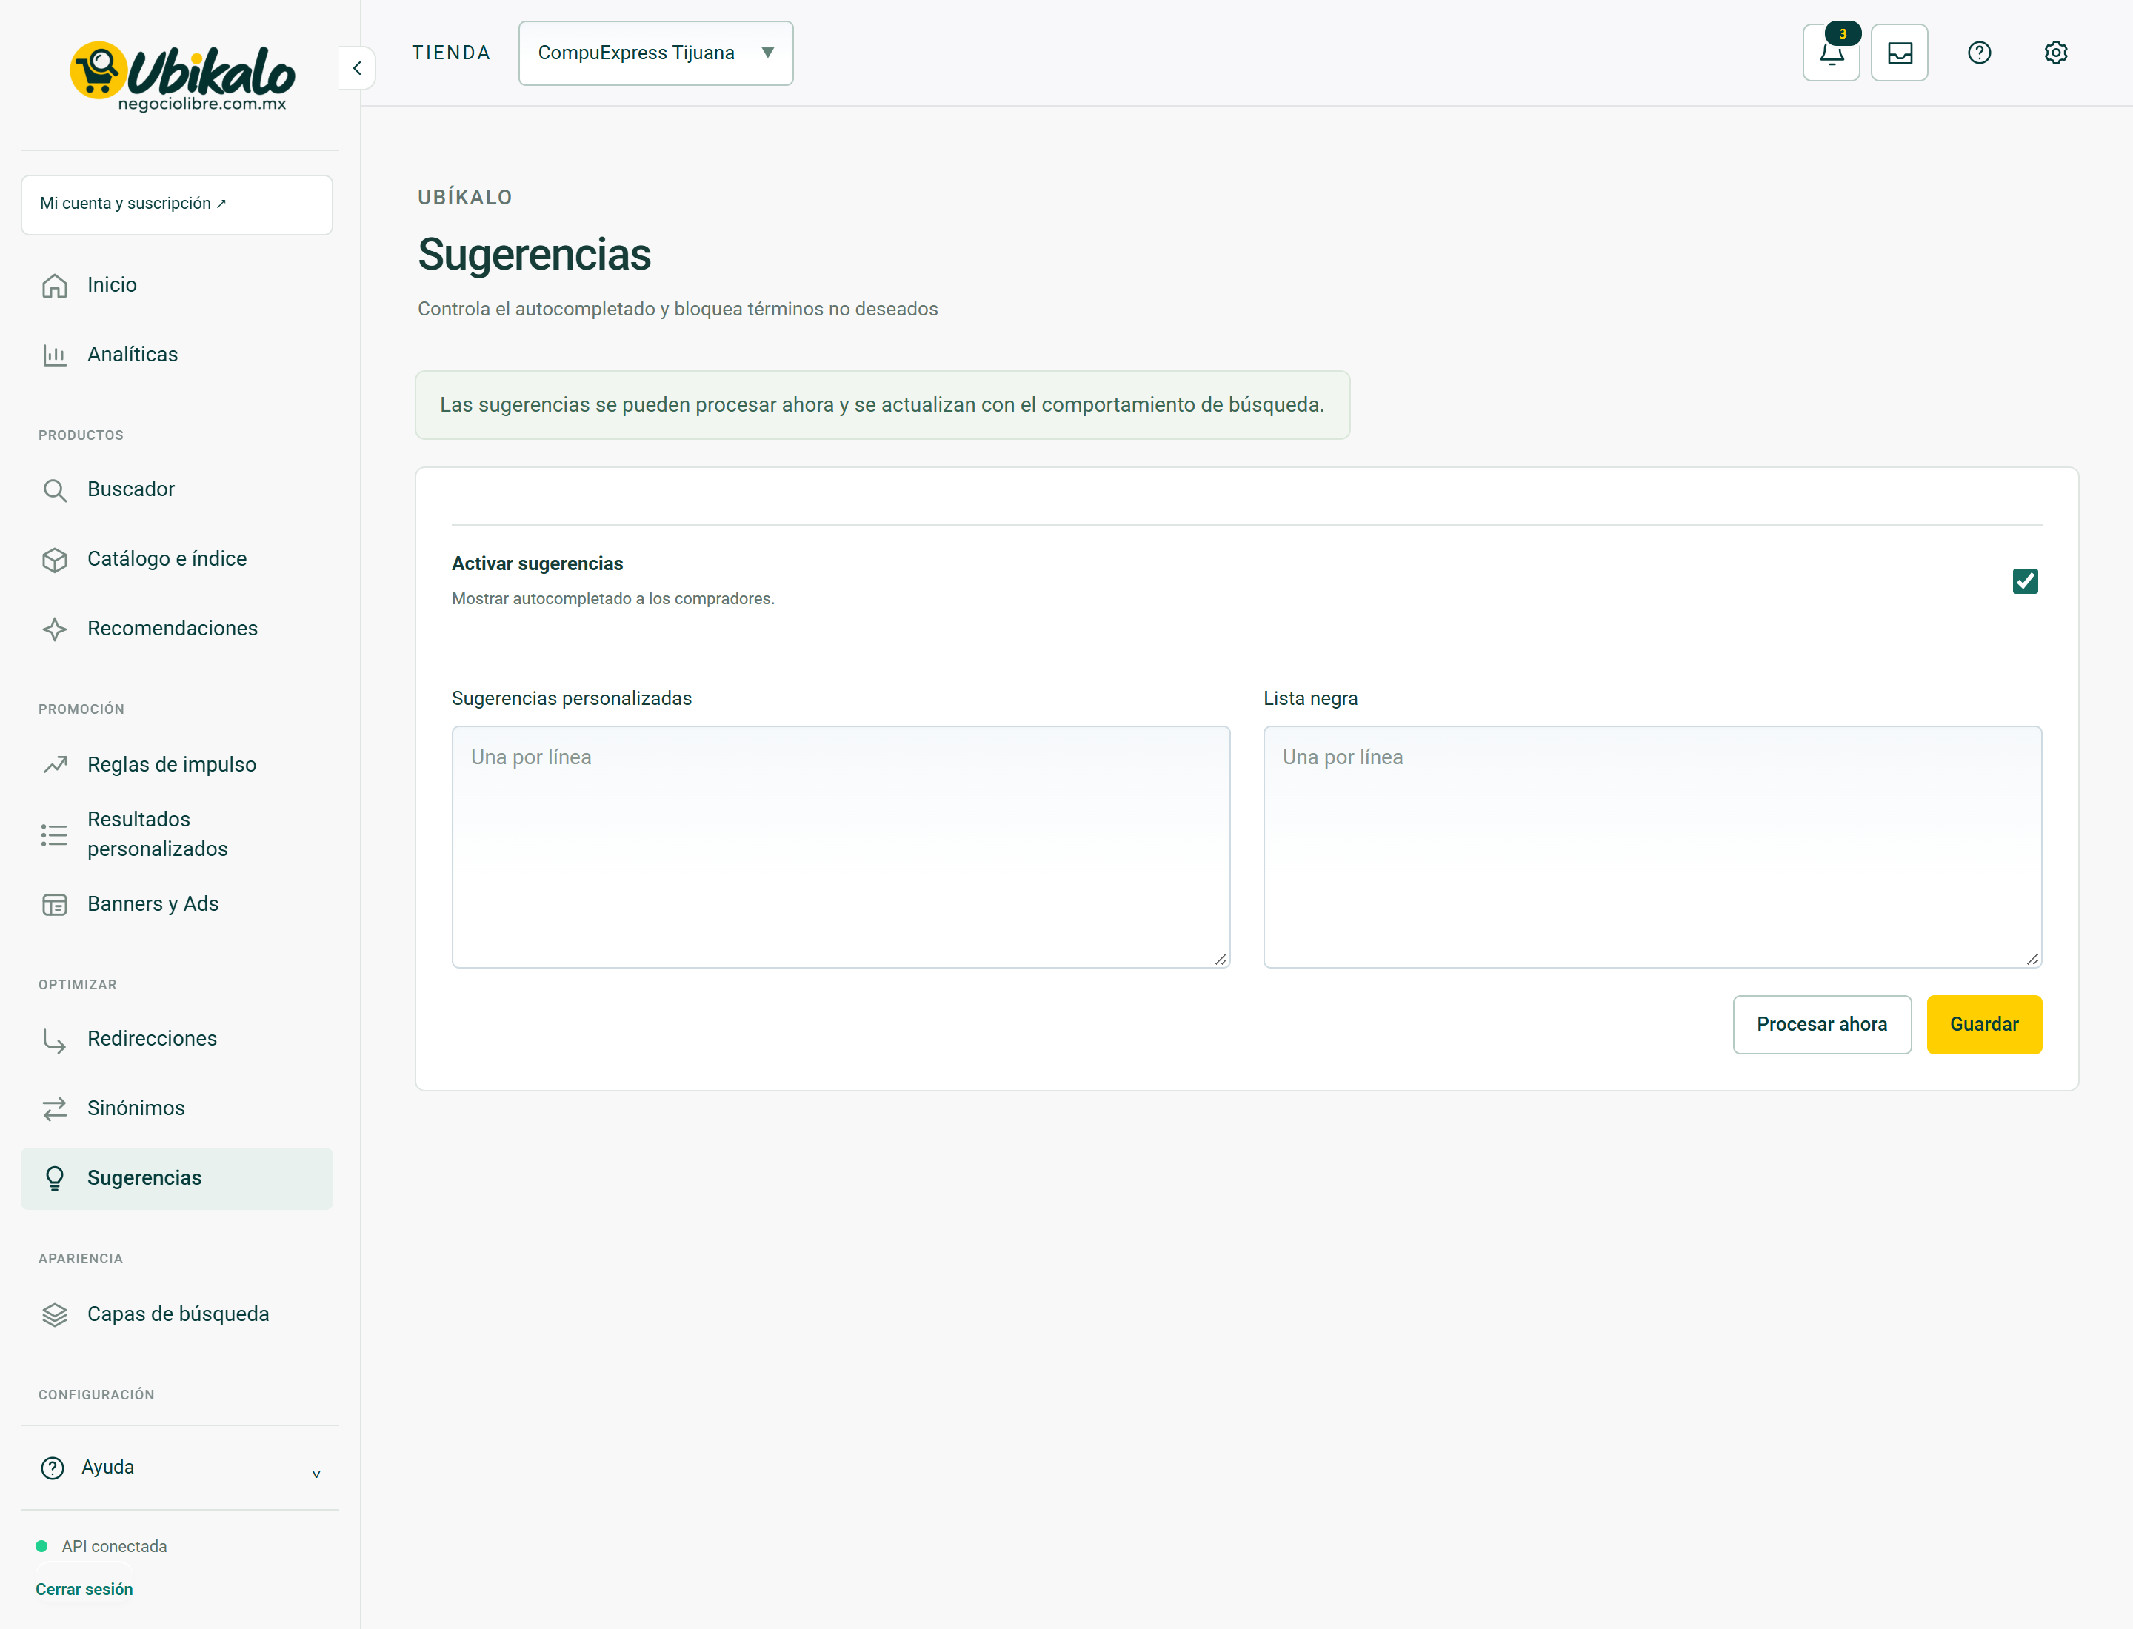Image resolution: width=2133 pixels, height=1629 pixels.
Task: Click the Guardar button
Action: (x=1983, y=1025)
